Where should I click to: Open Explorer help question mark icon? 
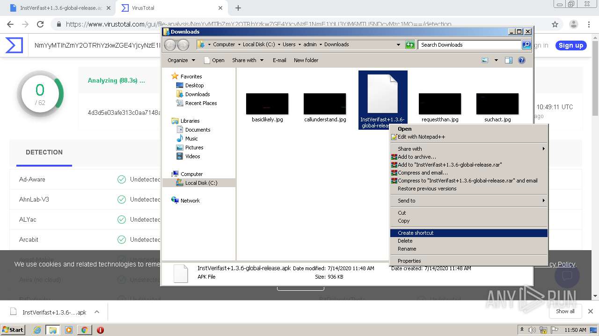click(x=522, y=60)
